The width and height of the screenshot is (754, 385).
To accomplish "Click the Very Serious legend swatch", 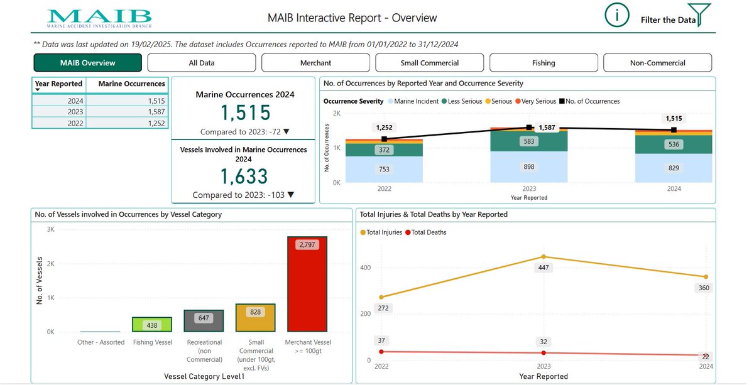I will click(518, 101).
